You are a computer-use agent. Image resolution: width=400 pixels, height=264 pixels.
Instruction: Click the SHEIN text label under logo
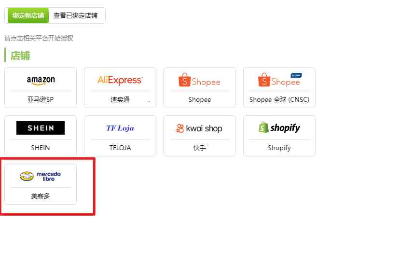(41, 148)
